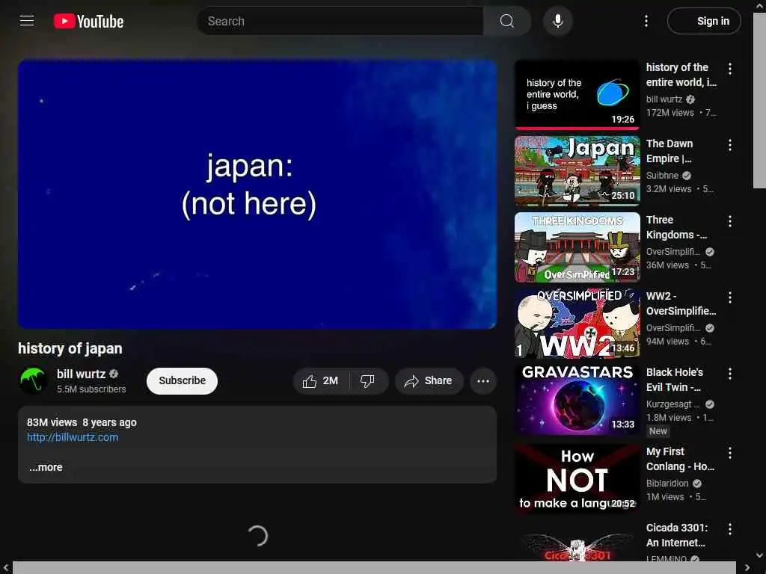Open 'My First Conlang' video title
766x574 pixels.
pos(680,459)
